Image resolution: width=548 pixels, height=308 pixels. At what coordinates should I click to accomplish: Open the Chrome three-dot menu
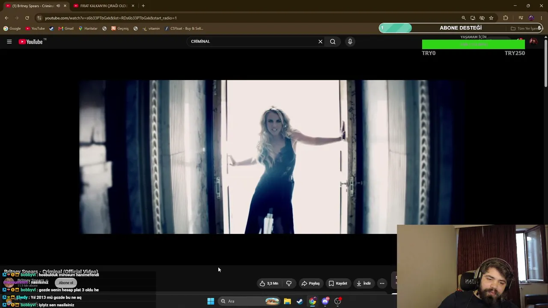click(x=542, y=18)
